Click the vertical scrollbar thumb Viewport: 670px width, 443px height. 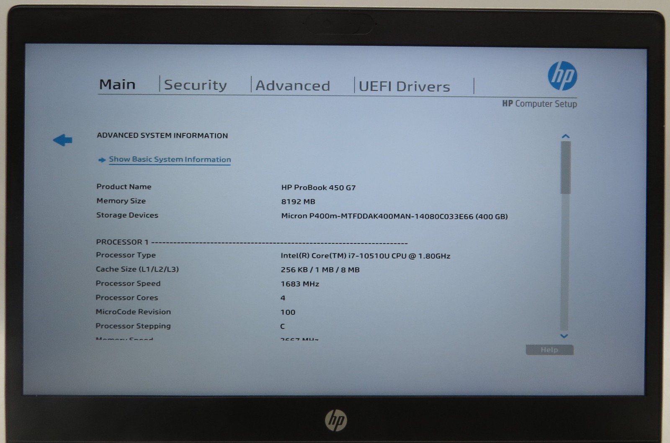[x=565, y=167]
